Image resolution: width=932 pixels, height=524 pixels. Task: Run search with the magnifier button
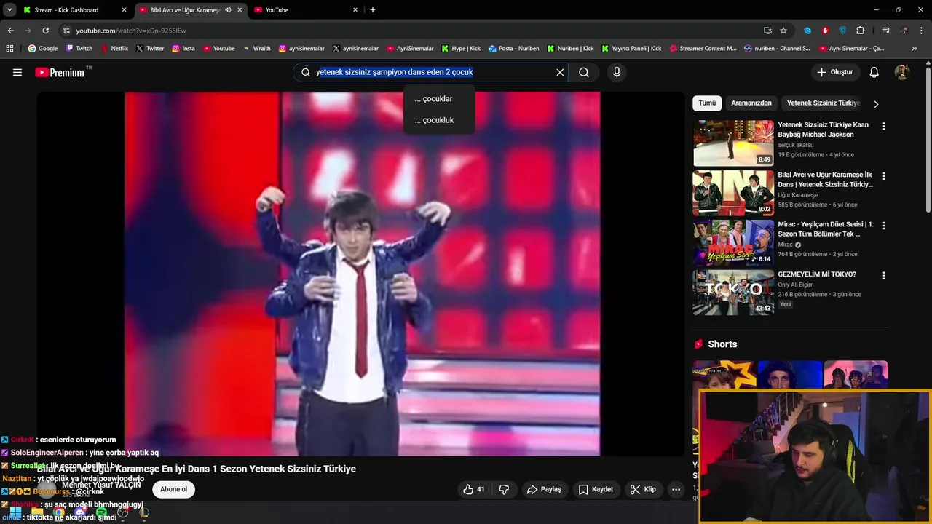point(584,72)
